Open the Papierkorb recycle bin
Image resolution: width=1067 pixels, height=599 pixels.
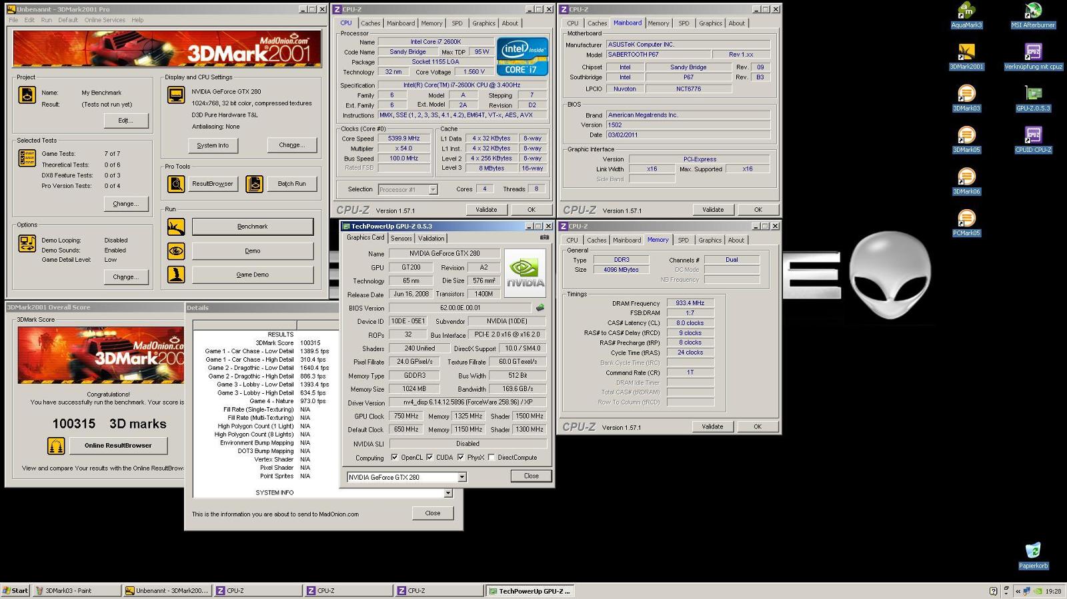(1033, 556)
